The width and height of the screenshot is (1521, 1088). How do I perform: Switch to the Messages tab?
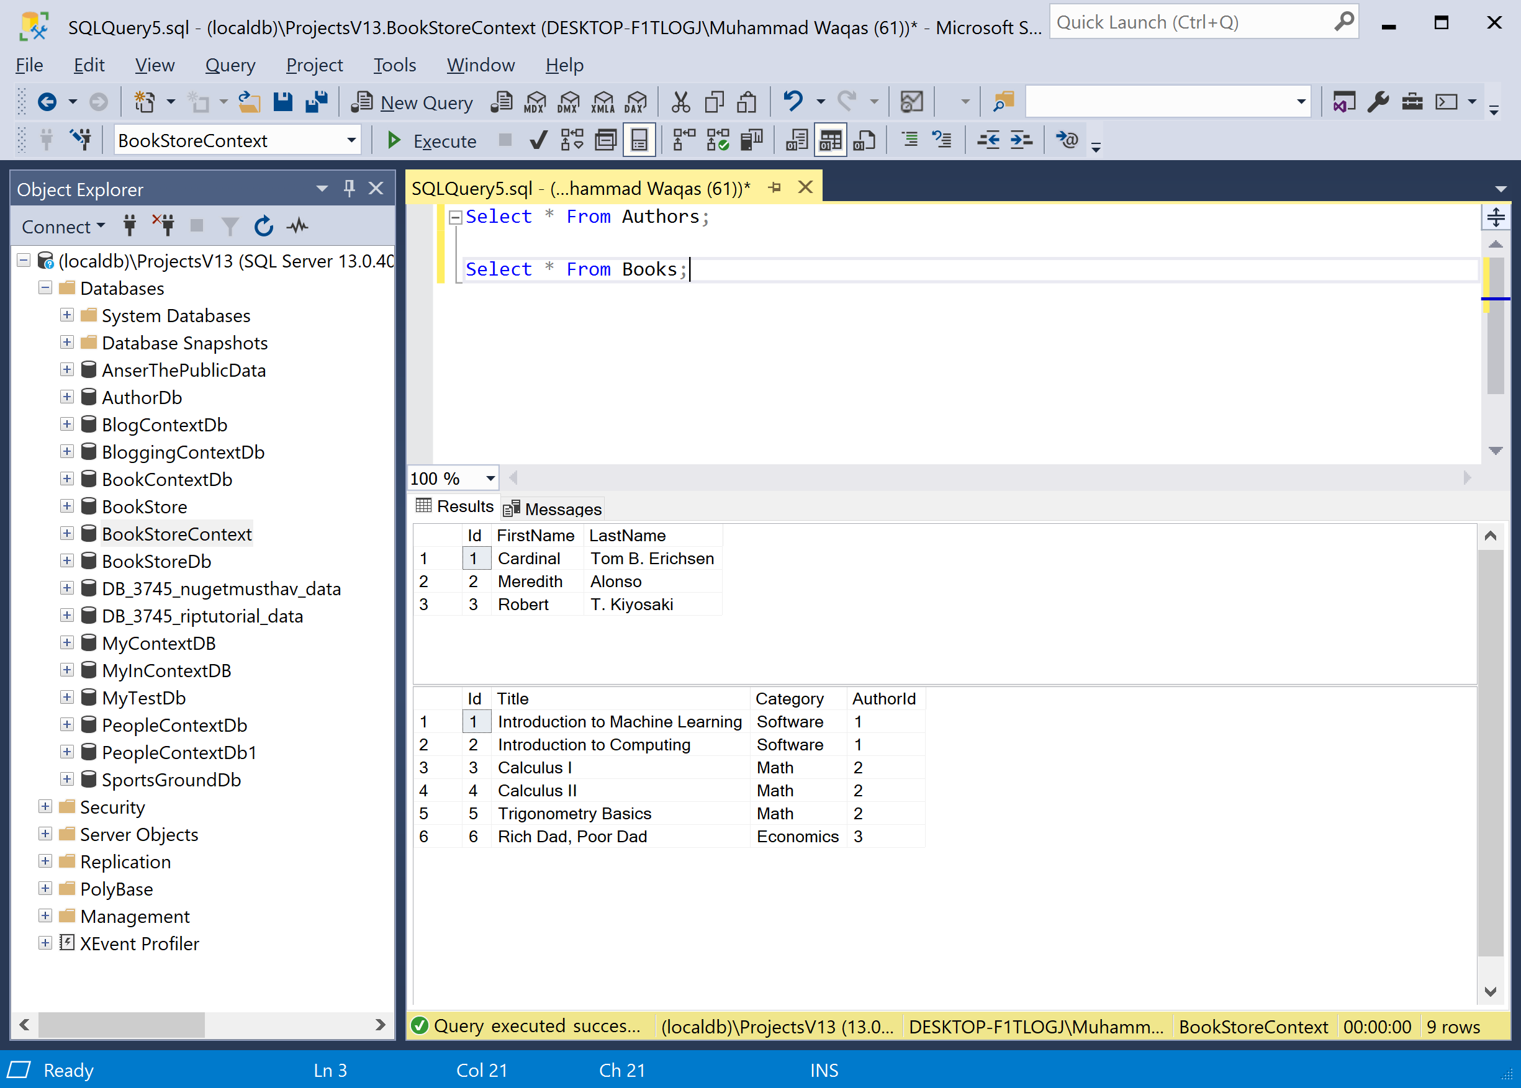click(x=553, y=509)
